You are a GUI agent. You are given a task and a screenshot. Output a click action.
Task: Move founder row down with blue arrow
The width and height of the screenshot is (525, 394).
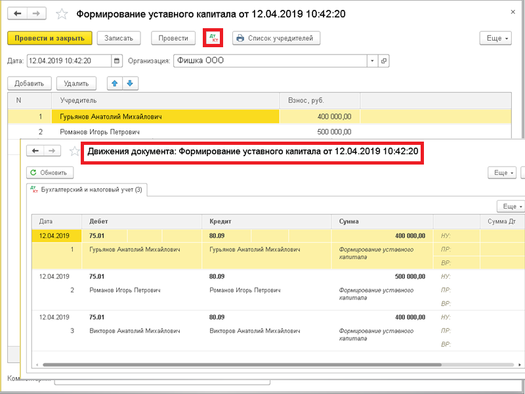[x=130, y=83]
